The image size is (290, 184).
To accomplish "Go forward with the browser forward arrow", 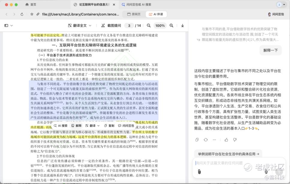I will coord(14,14).
